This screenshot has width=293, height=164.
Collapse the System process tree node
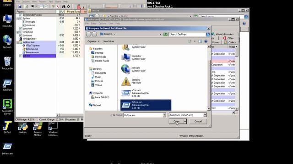[17, 18]
